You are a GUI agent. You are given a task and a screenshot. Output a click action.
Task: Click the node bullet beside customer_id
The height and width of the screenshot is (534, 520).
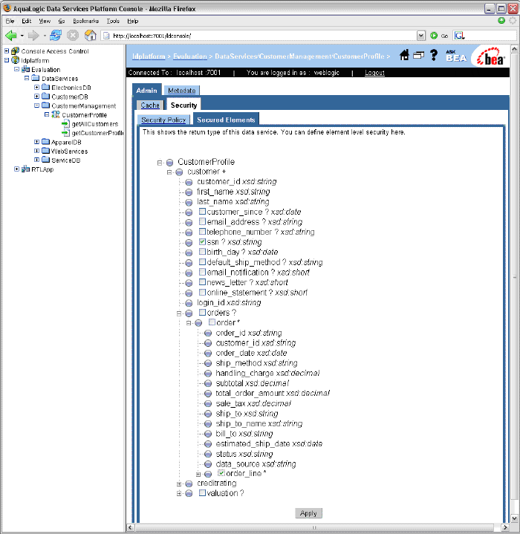pos(189,182)
